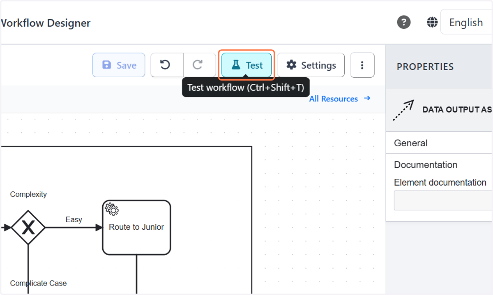Click the globe language icon
This screenshot has height=295, width=493.
point(432,22)
